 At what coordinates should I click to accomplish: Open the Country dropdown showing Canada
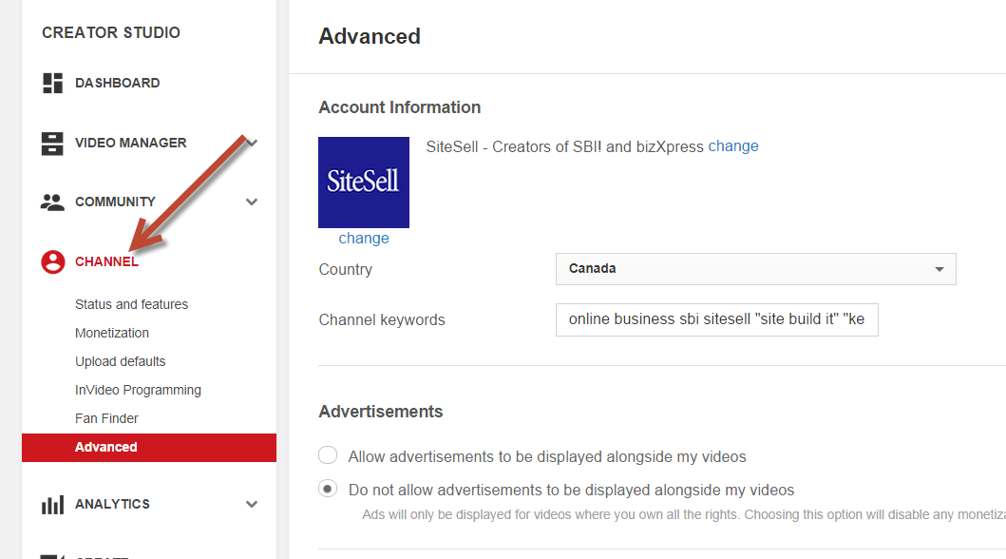point(756,269)
